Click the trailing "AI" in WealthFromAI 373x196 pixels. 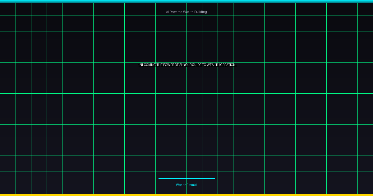tap(195, 185)
